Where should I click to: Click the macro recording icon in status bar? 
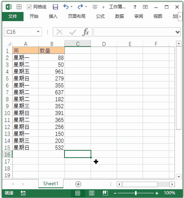(x=23, y=193)
